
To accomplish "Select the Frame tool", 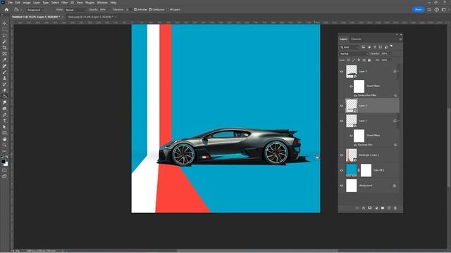I will 4,53.
